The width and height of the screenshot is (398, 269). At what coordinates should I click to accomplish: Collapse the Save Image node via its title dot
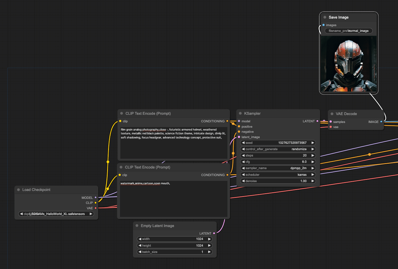click(x=325, y=17)
